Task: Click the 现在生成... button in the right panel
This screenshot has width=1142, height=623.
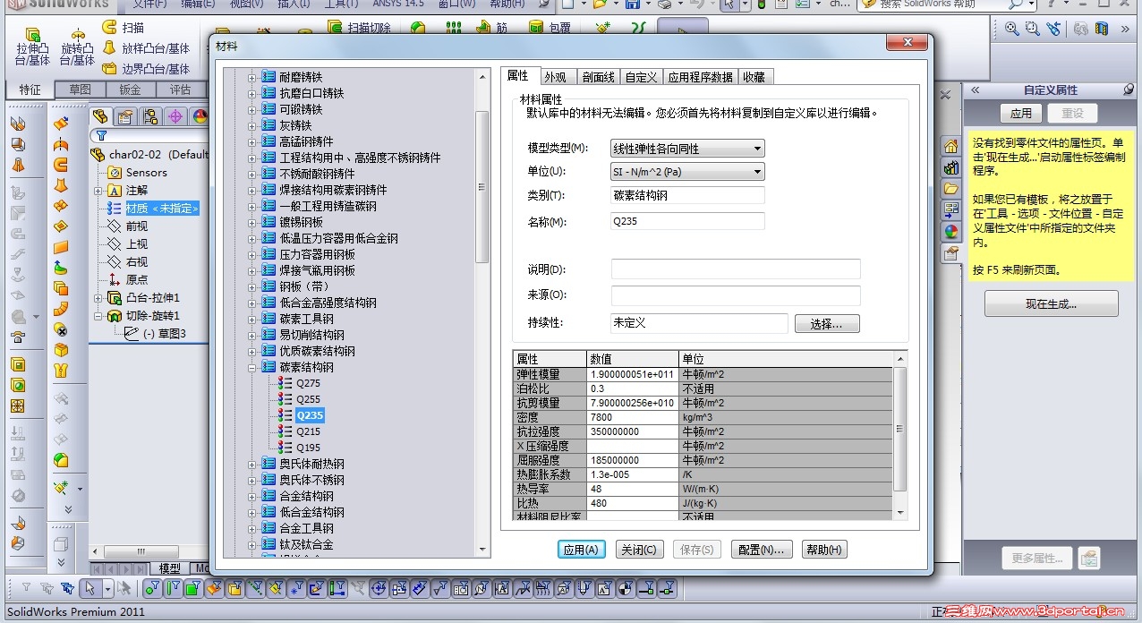Action: click(x=1050, y=303)
